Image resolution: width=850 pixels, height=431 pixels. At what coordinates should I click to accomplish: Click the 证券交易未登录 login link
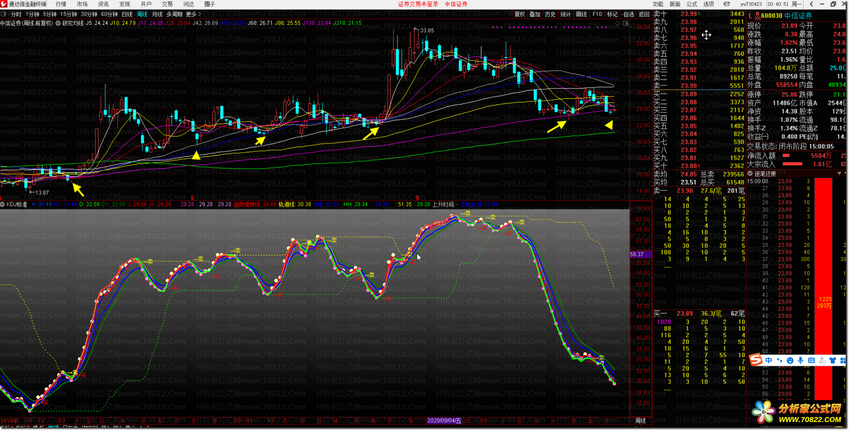point(418,4)
